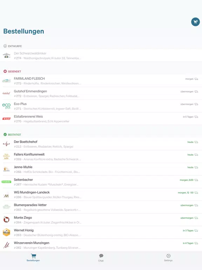This screenshot has height=270, width=202.
Task: Click delivery truck icon for Monte Ziego
Action: click(196, 218)
